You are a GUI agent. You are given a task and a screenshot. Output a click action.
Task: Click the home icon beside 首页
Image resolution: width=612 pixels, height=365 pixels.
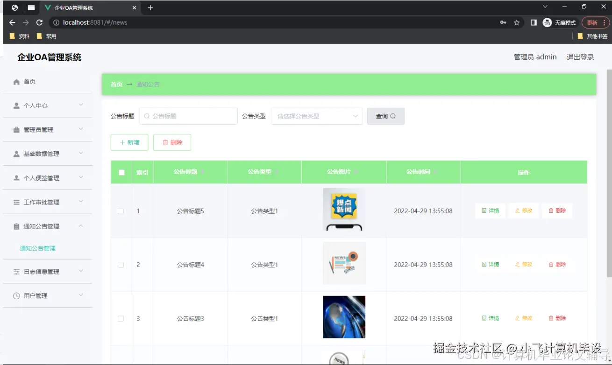click(x=16, y=81)
